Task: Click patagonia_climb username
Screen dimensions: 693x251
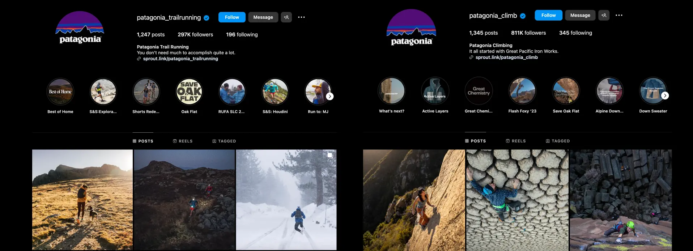Action: tap(493, 16)
